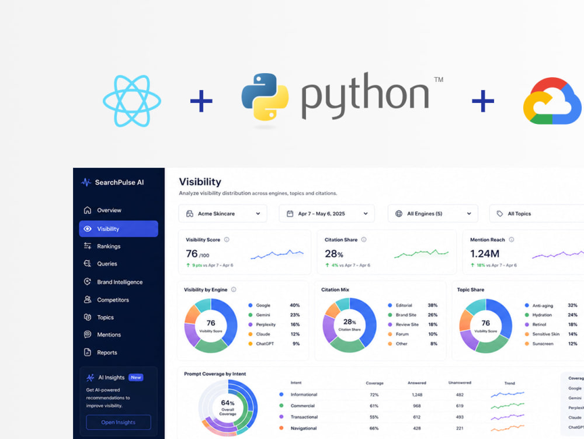Click the Gemini legend entry
Screen dimensions: 584x439
[x=274, y=315]
